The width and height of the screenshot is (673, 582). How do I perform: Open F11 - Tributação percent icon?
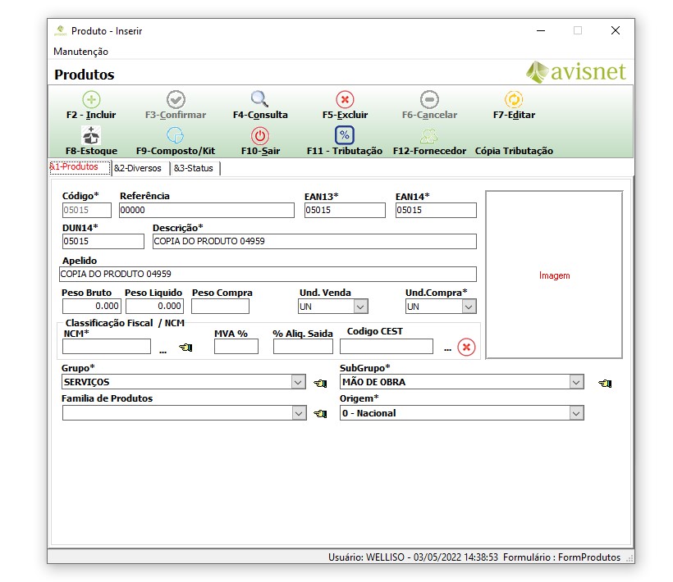345,135
